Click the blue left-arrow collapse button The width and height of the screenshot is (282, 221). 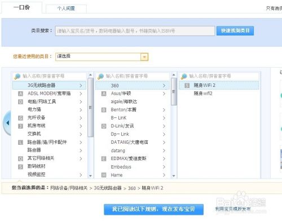point(7,123)
